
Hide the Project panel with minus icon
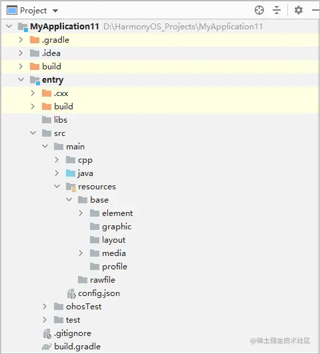[316, 10]
